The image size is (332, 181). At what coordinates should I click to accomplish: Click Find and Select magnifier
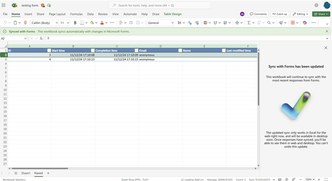269,23
